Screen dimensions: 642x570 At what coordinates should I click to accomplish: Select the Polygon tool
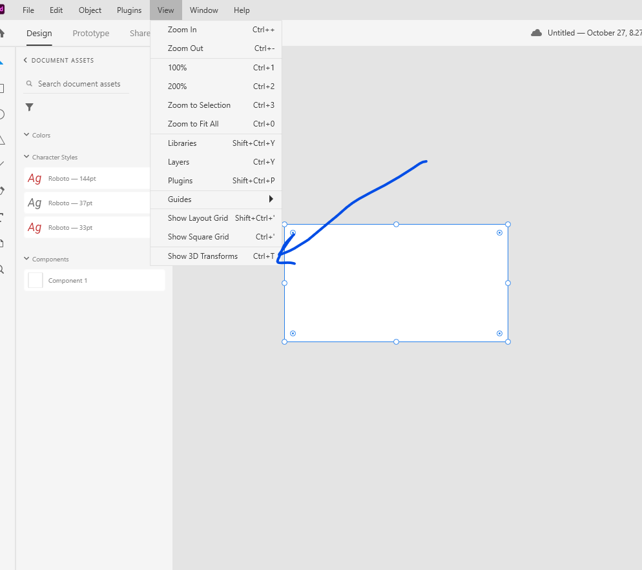pyautogui.click(x=2, y=140)
